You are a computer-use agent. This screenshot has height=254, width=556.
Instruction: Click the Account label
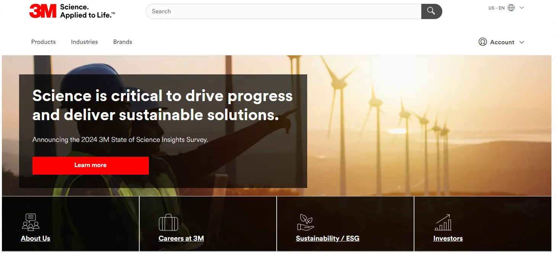tap(502, 42)
